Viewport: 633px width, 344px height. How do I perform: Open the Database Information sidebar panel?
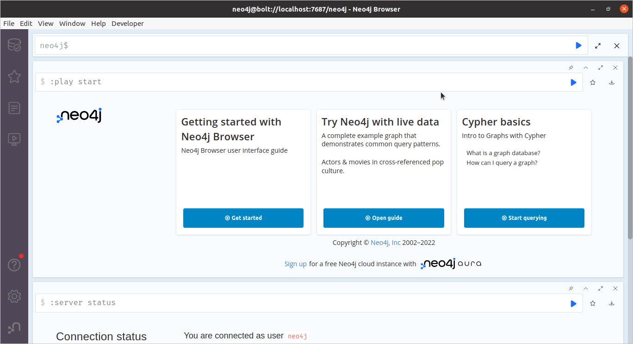tap(14, 45)
